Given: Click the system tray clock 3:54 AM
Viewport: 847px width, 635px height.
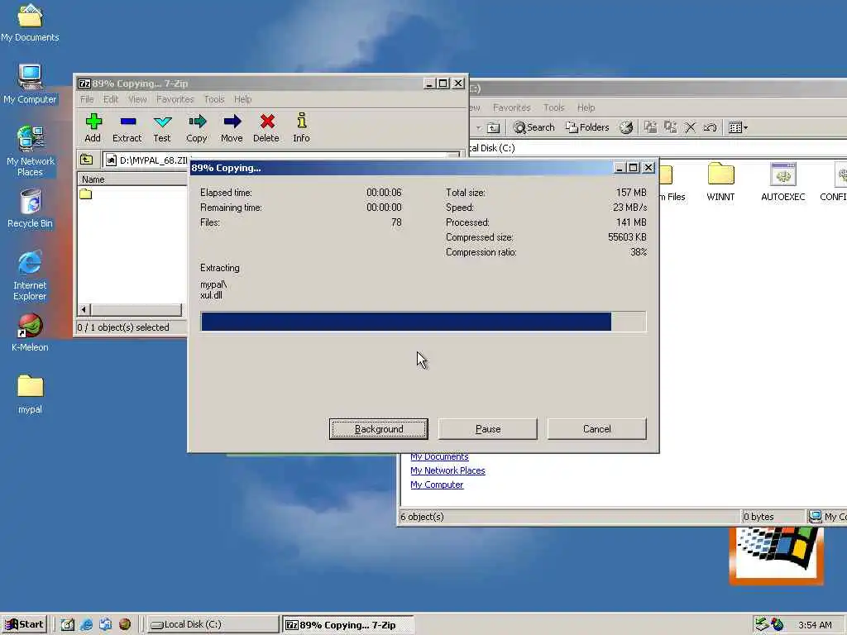Looking at the screenshot, I should [815, 625].
